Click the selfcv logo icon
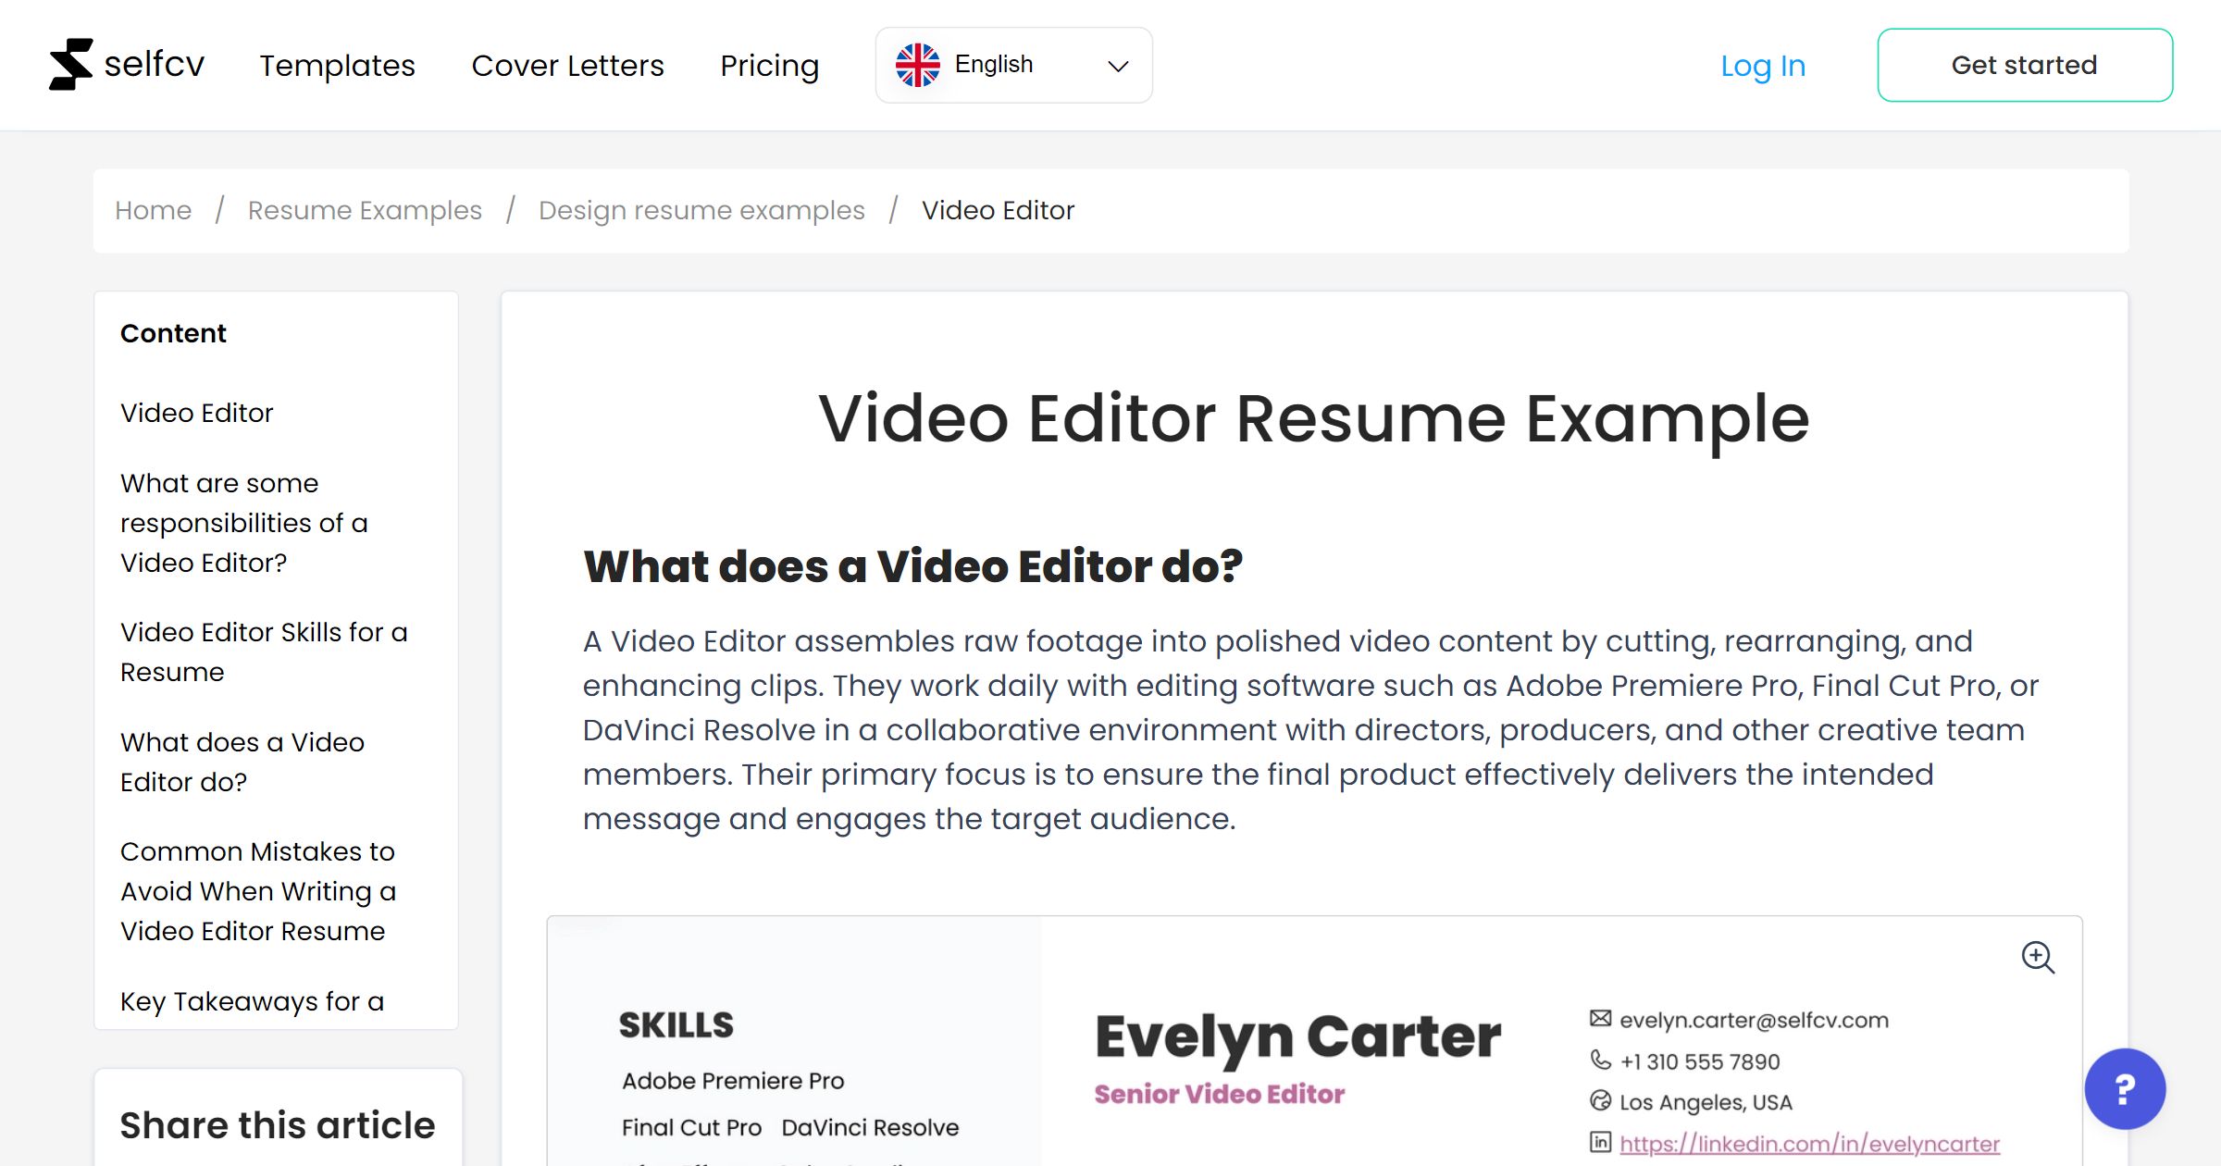The height and width of the screenshot is (1166, 2221). coord(71,65)
